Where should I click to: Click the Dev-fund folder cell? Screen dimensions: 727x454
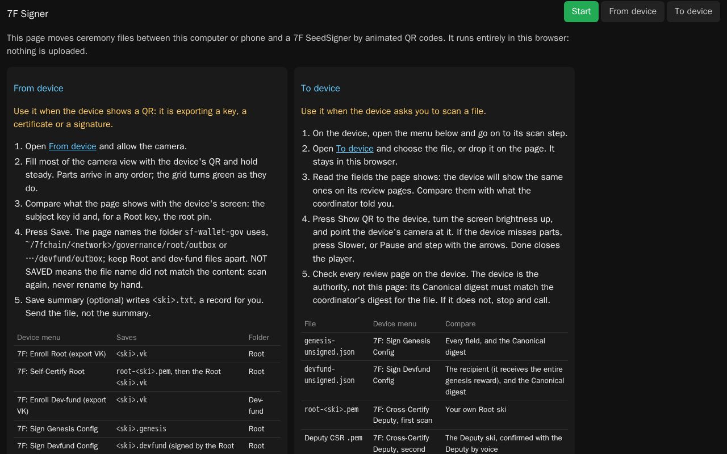(263, 405)
